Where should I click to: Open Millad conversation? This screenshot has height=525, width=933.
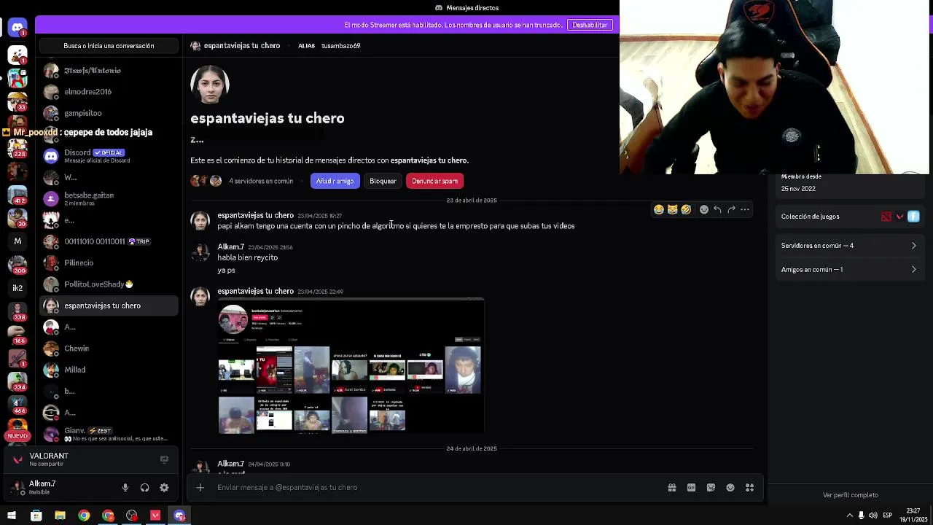coord(109,370)
